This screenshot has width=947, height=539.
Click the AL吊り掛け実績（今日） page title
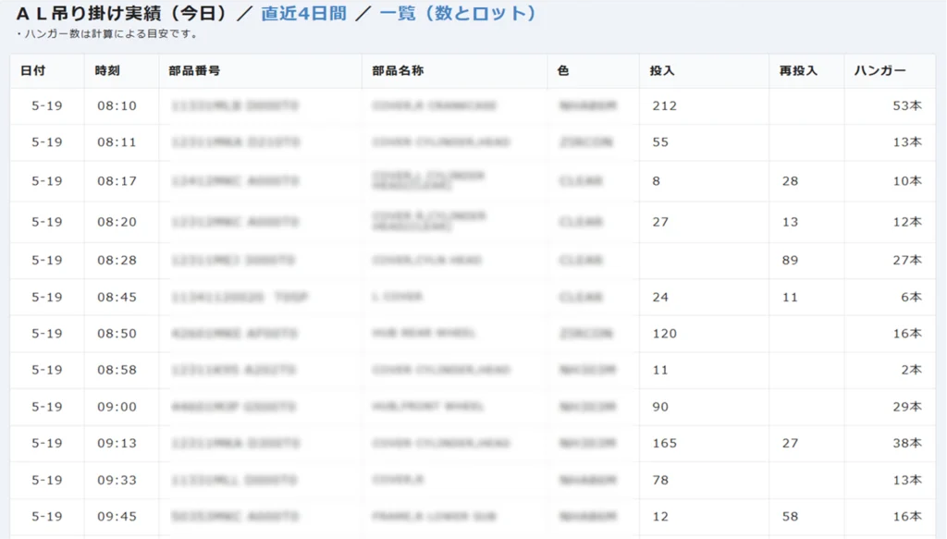(121, 14)
